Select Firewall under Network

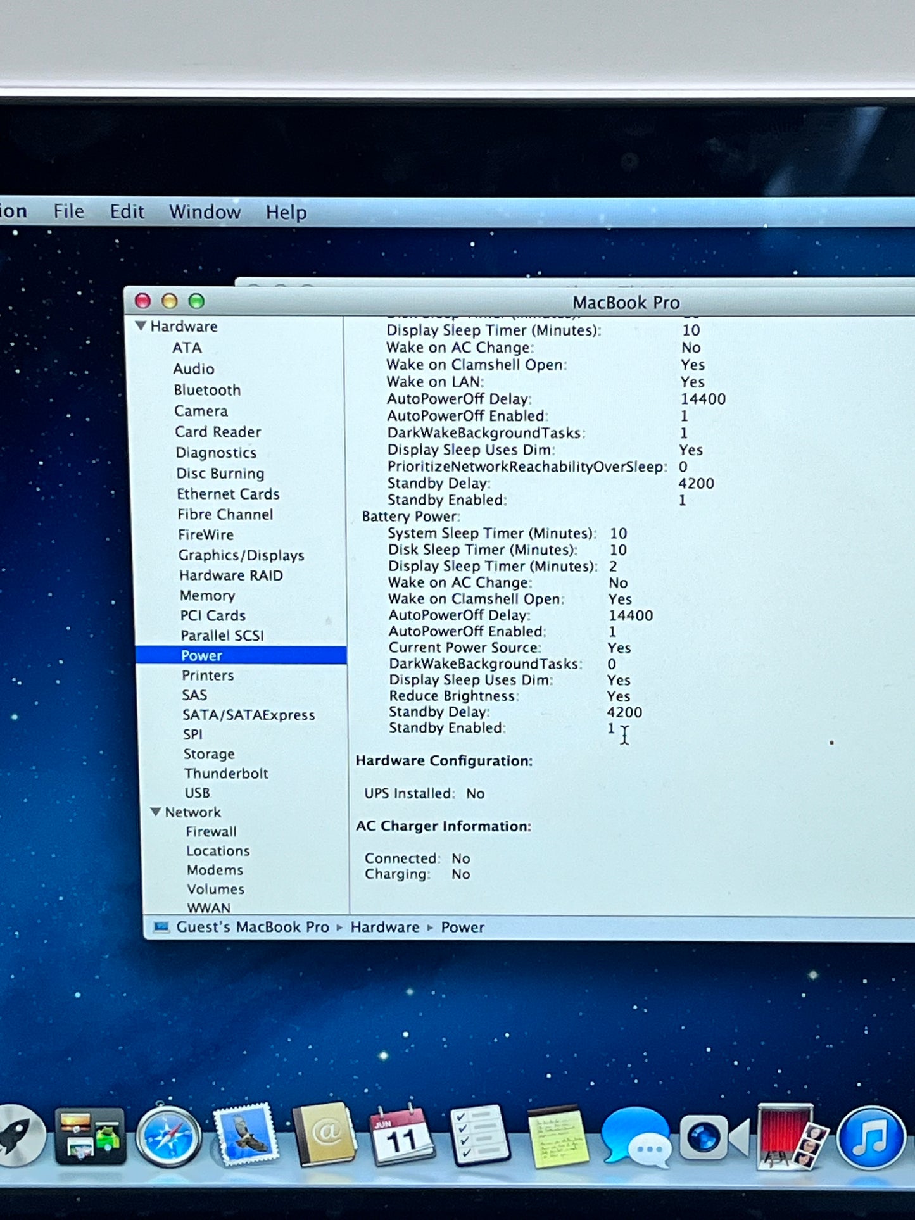(211, 831)
